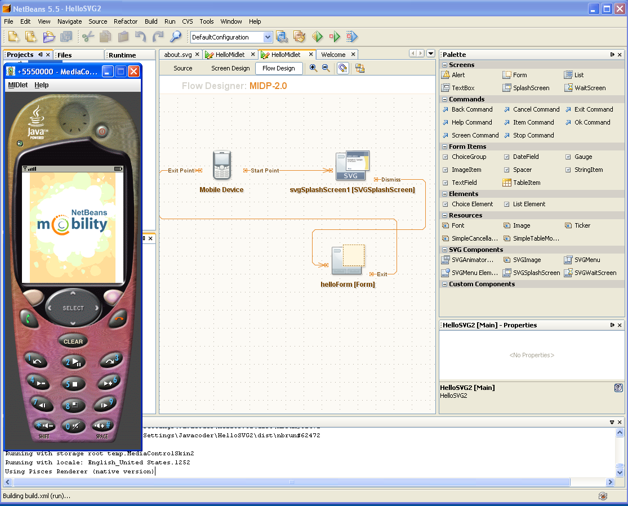Click the phone's 5 stop key
The width and height of the screenshot is (628, 506).
pos(73,384)
